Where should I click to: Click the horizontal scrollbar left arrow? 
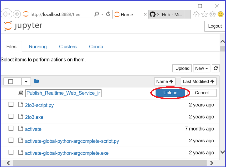point(8,163)
